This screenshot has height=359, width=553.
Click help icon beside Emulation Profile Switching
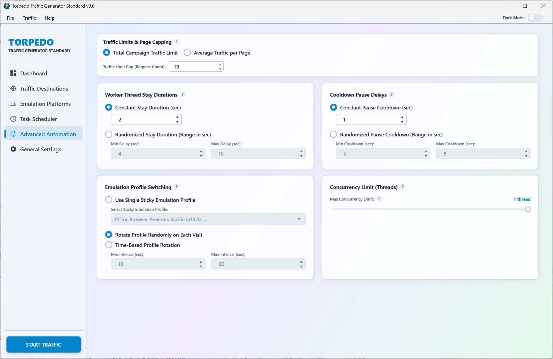pos(177,187)
